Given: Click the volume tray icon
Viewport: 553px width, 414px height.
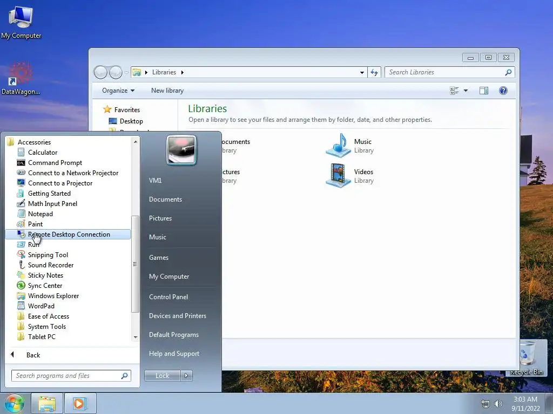Looking at the screenshot, I should (x=498, y=404).
